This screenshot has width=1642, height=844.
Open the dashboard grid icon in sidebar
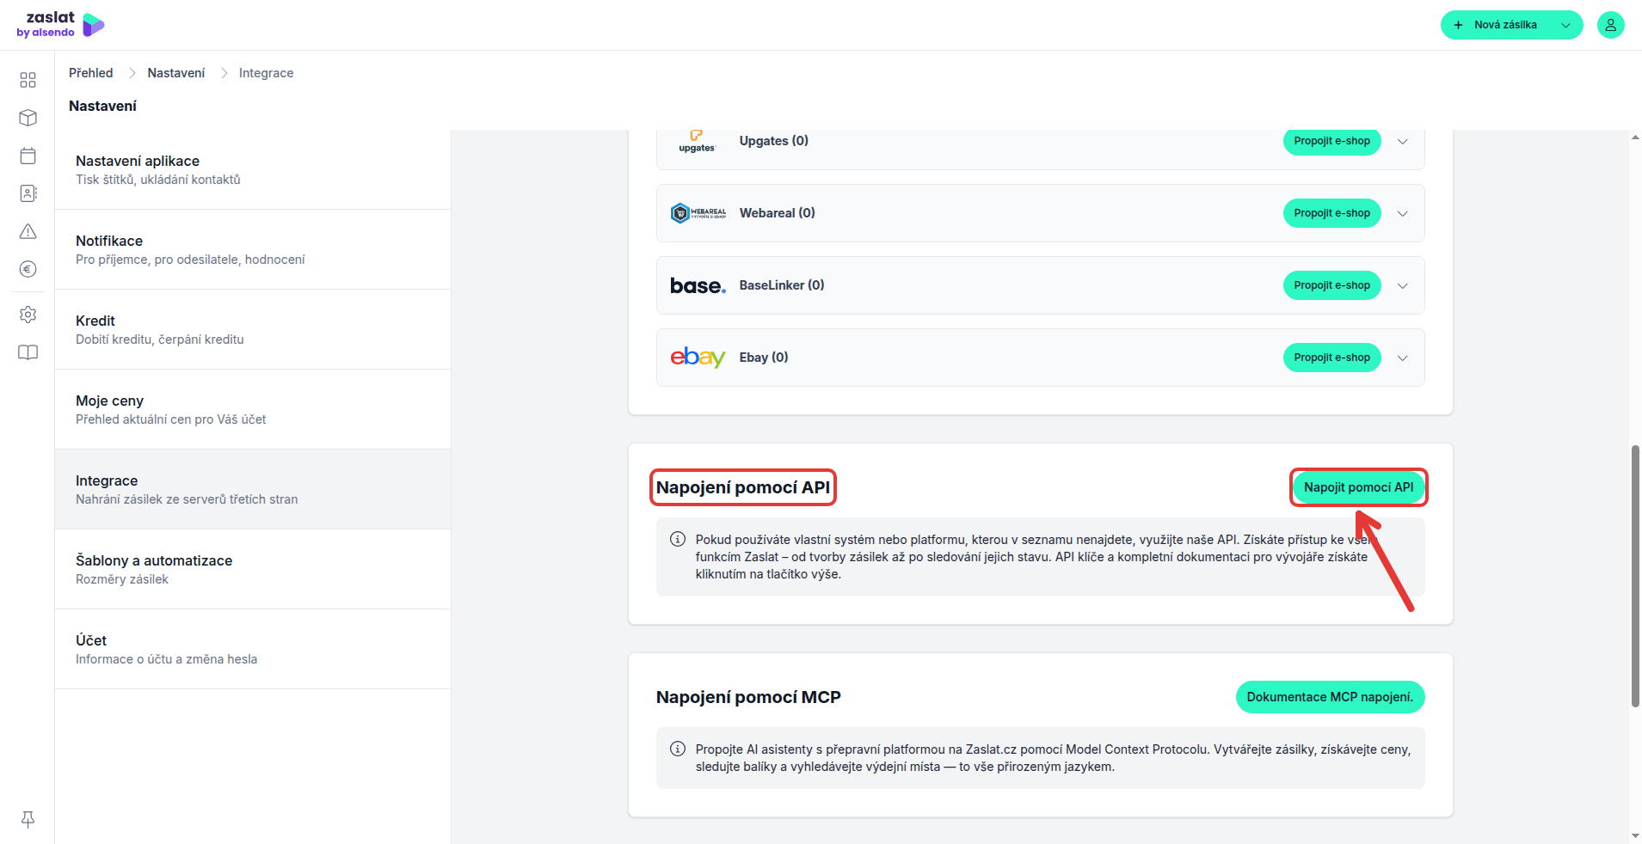pos(28,80)
